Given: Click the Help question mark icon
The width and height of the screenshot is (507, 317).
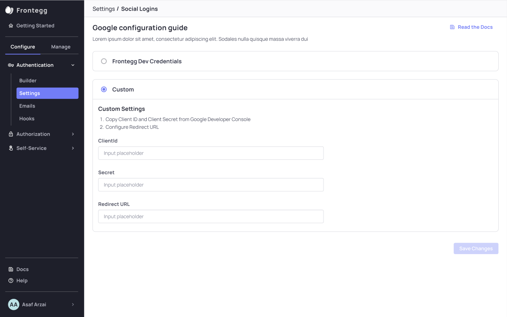Looking at the screenshot, I should tap(11, 281).
